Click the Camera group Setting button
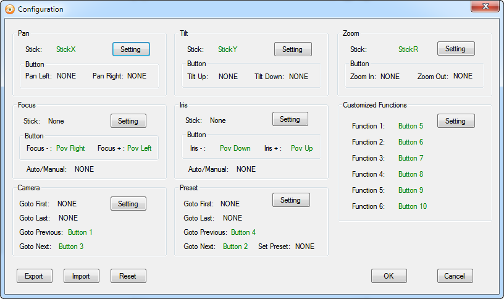 coord(128,203)
